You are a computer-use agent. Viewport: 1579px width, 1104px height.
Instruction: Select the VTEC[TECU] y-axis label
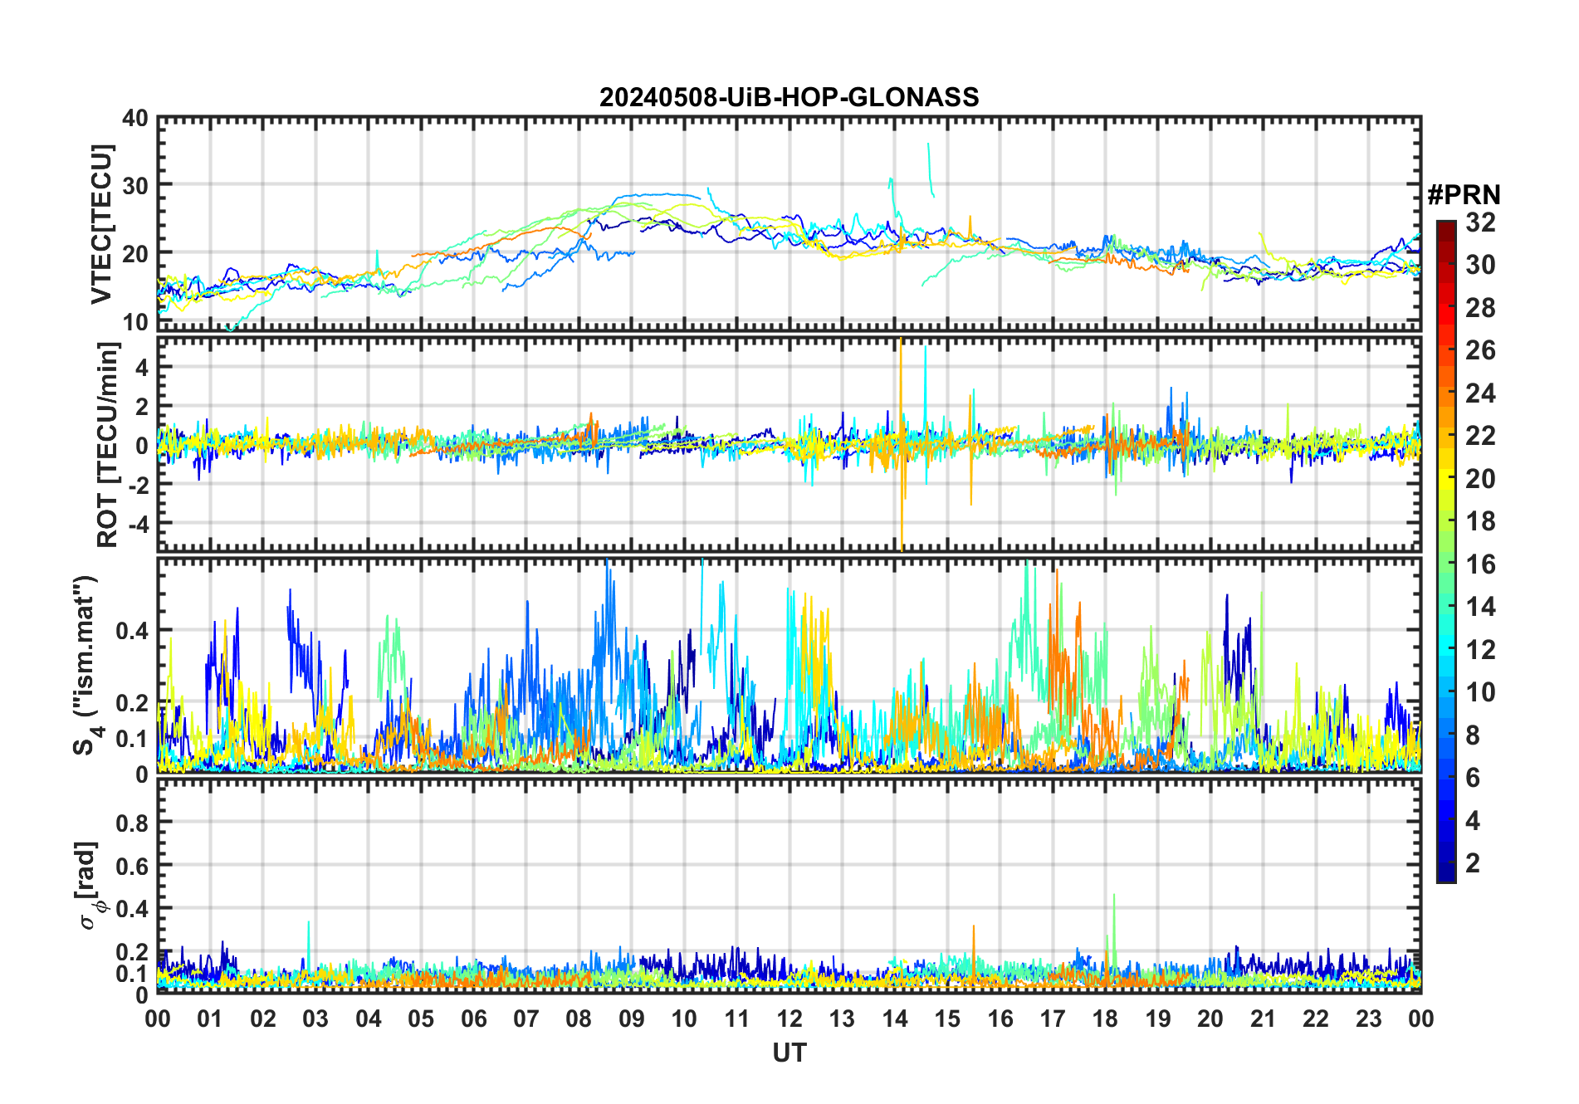(x=101, y=224)
